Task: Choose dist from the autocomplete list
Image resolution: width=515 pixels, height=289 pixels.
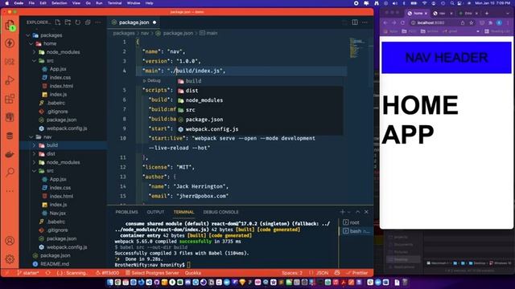Action: pos(259,91)
